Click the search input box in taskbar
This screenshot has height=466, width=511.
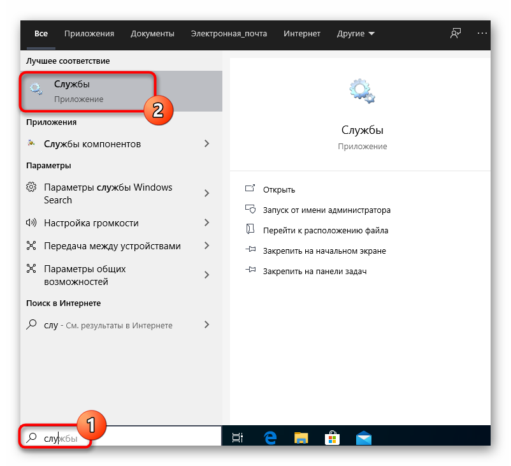point(127,439)
